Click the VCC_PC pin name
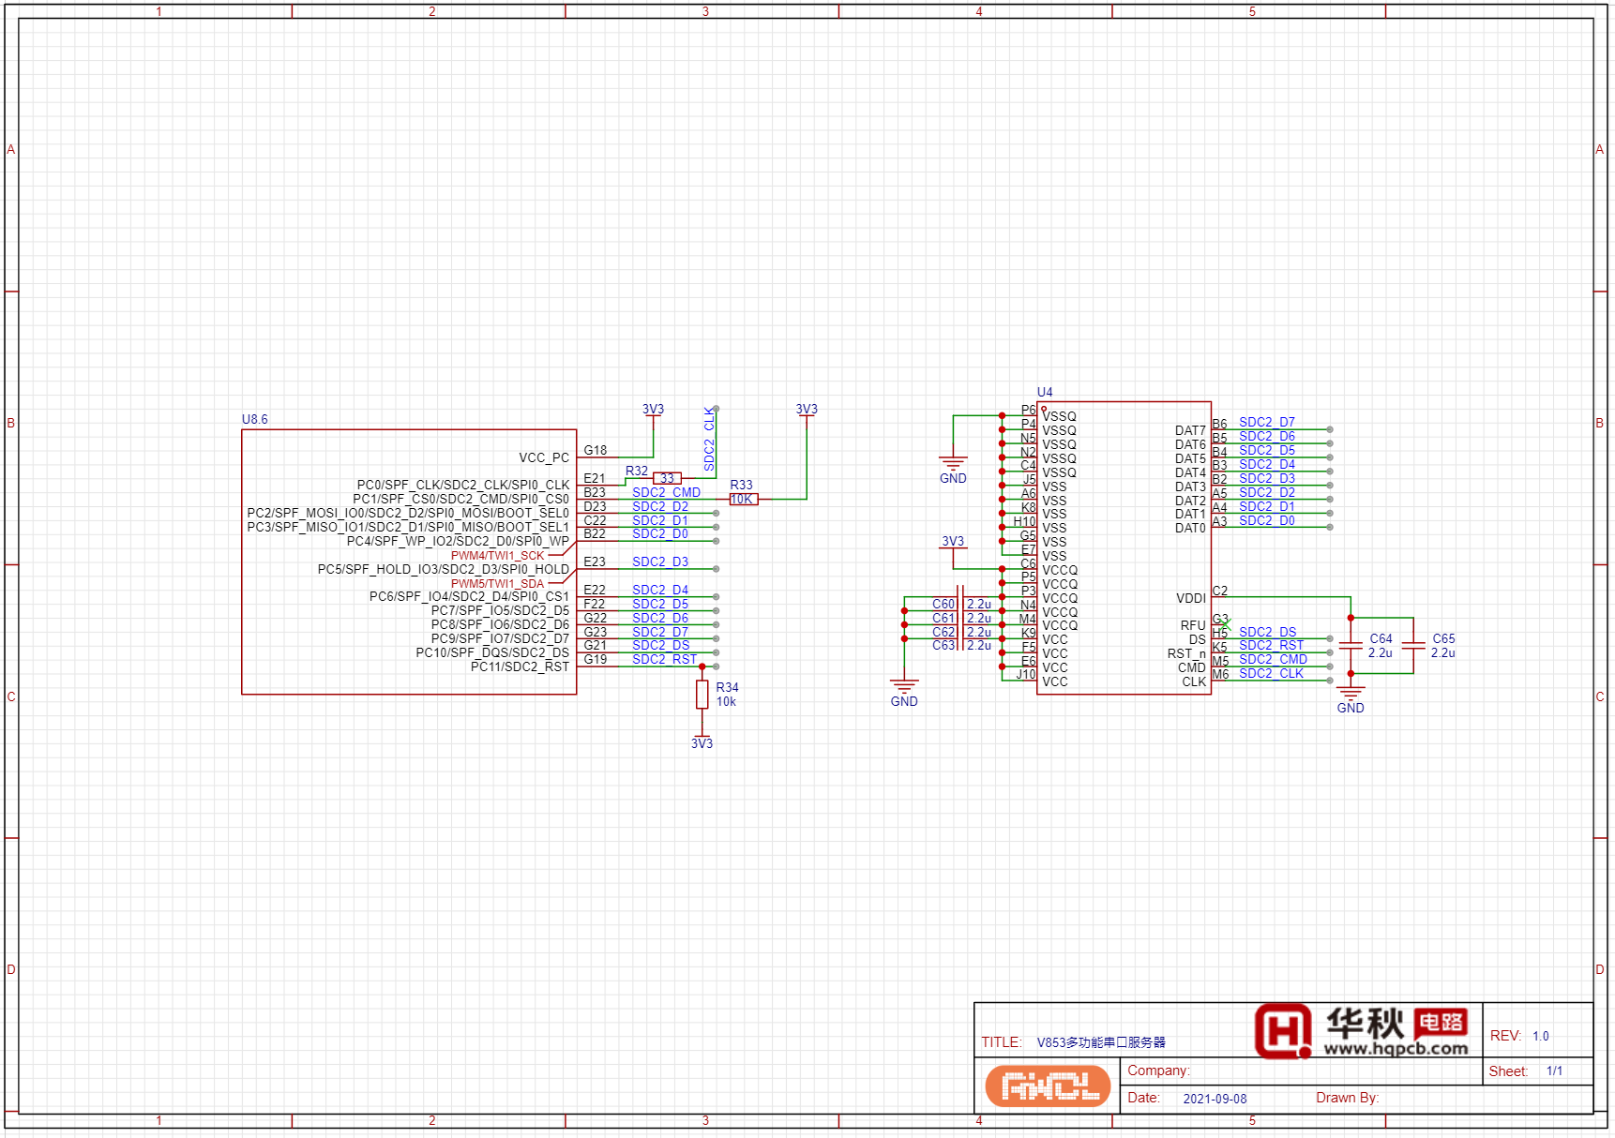The height and width of the screenshot is (1138, 1615). (544, 457)
